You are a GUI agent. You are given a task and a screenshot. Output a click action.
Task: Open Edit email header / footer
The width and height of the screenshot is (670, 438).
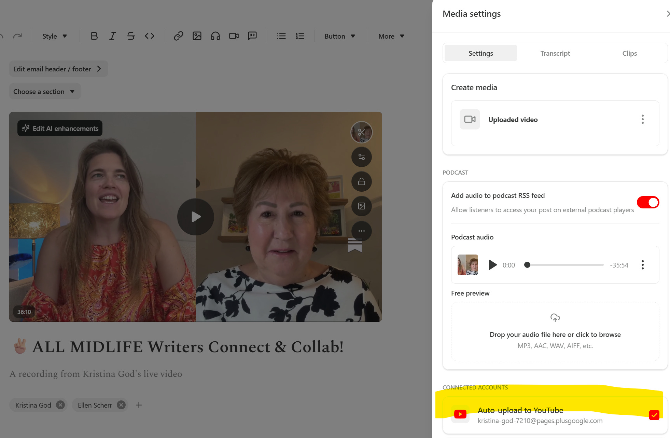point(58,69)
